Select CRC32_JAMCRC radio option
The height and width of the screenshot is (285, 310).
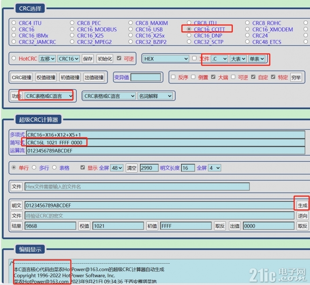[x=13, y=42]
